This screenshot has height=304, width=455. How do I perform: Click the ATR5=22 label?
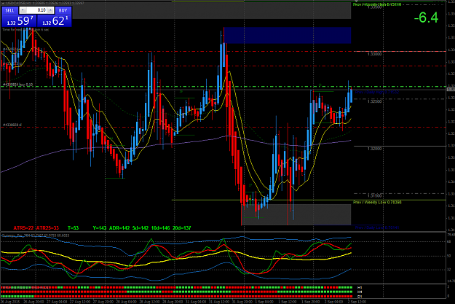pos(23,228)
